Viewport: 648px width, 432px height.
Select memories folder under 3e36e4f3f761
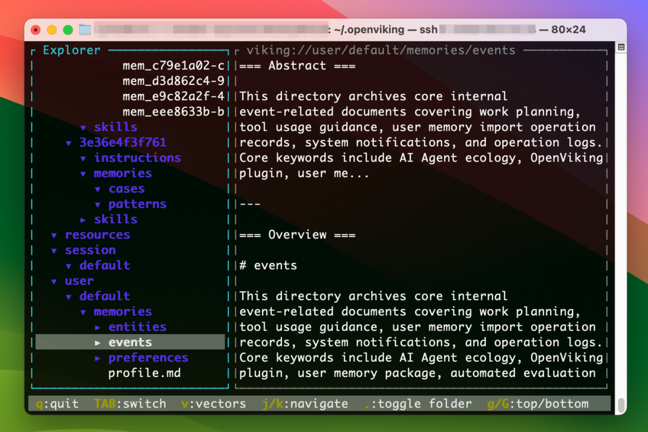click(x=123, y=173)
